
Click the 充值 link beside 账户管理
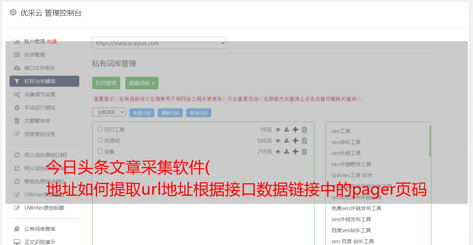click(x=52, y=42)
